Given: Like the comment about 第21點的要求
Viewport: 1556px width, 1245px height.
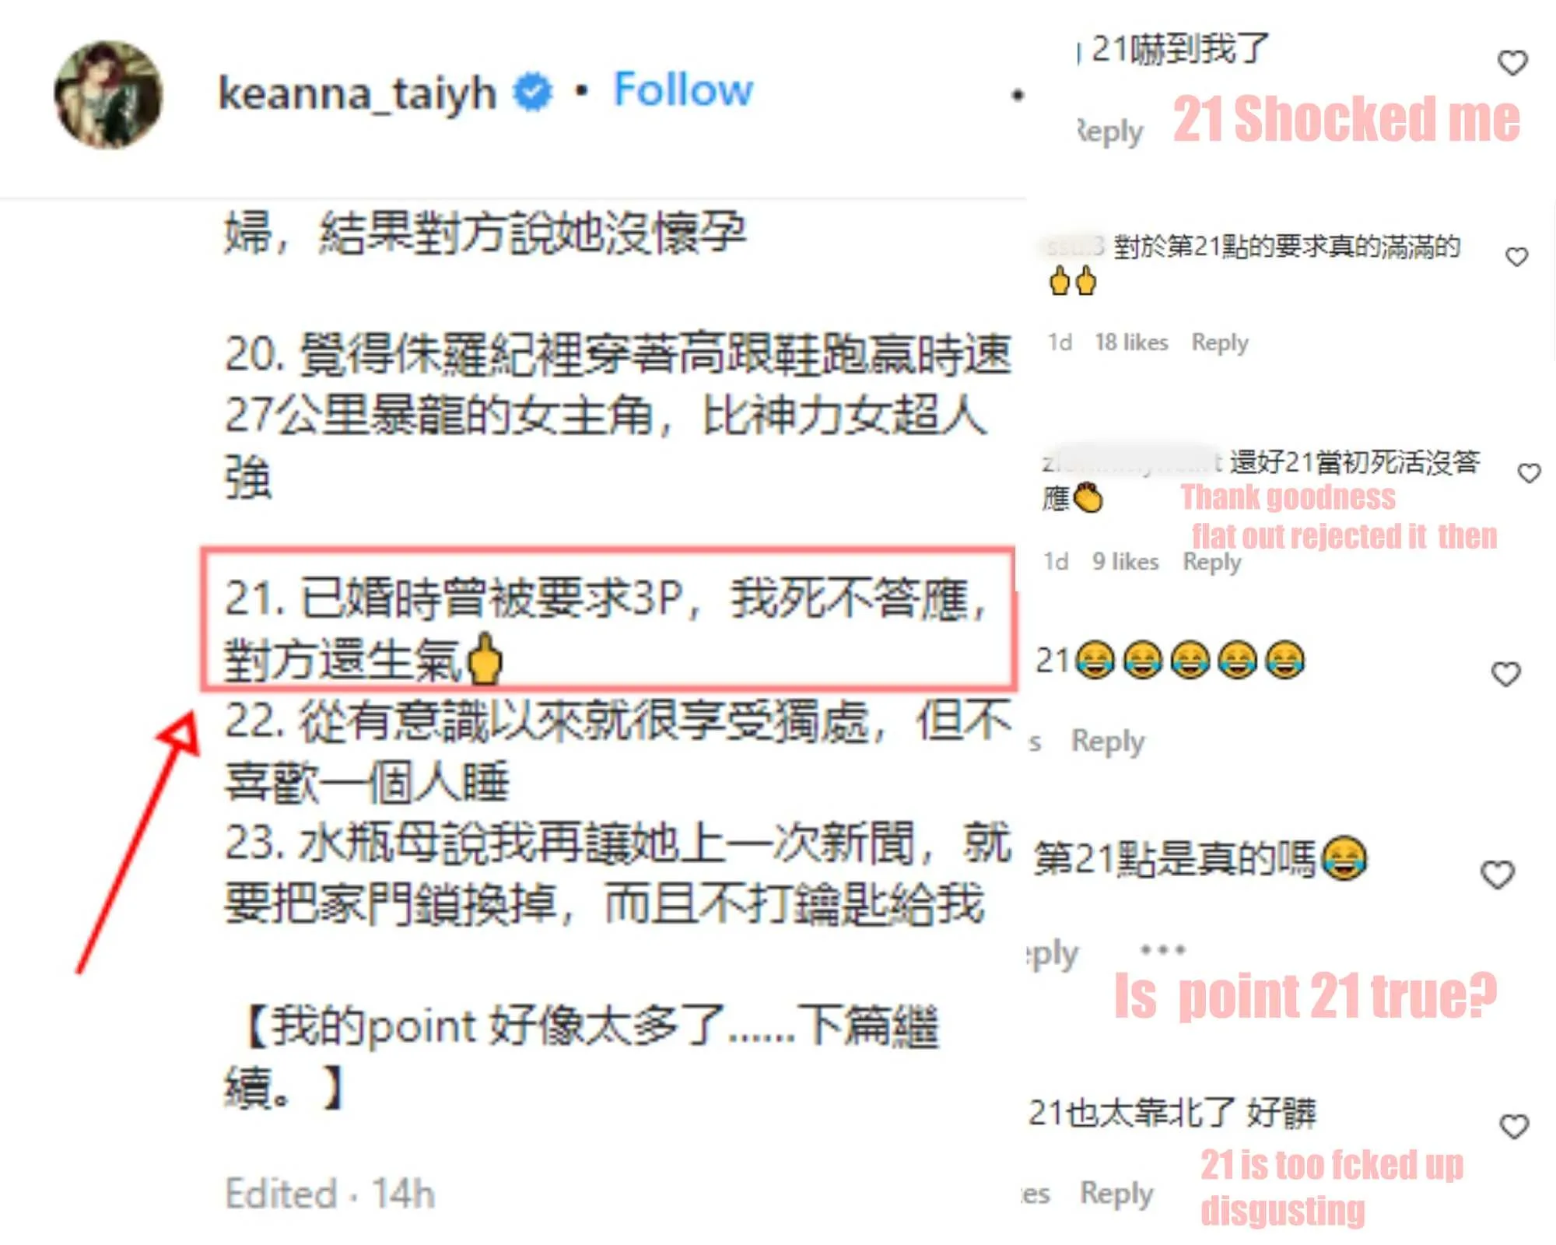Looking at the screenshot, I should pyautogui.click(x=1516, y=256).
